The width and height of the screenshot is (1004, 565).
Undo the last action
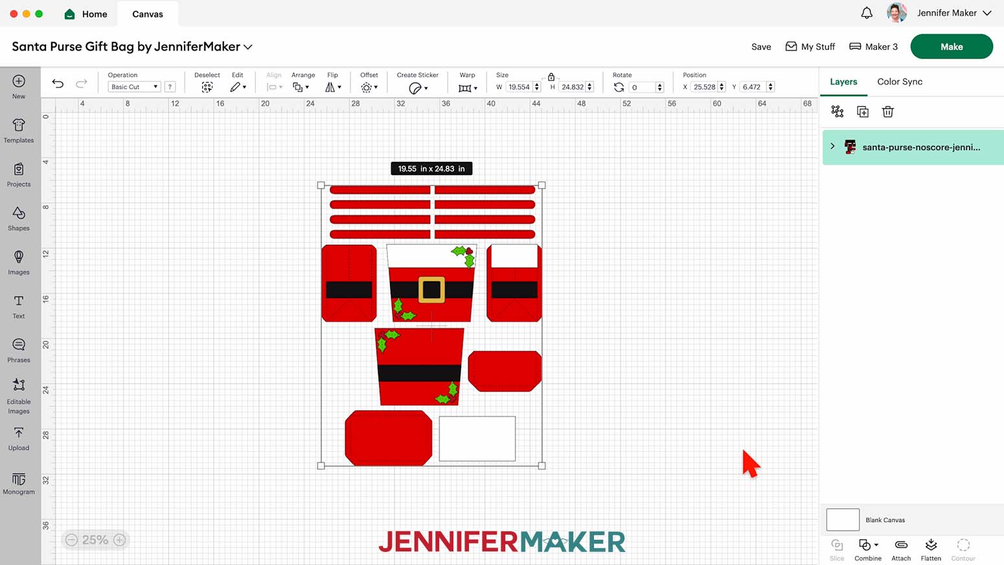(x=58, y=84)
